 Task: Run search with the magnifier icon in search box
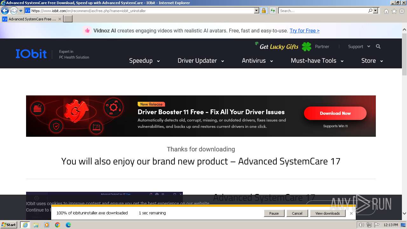[370, 10]
